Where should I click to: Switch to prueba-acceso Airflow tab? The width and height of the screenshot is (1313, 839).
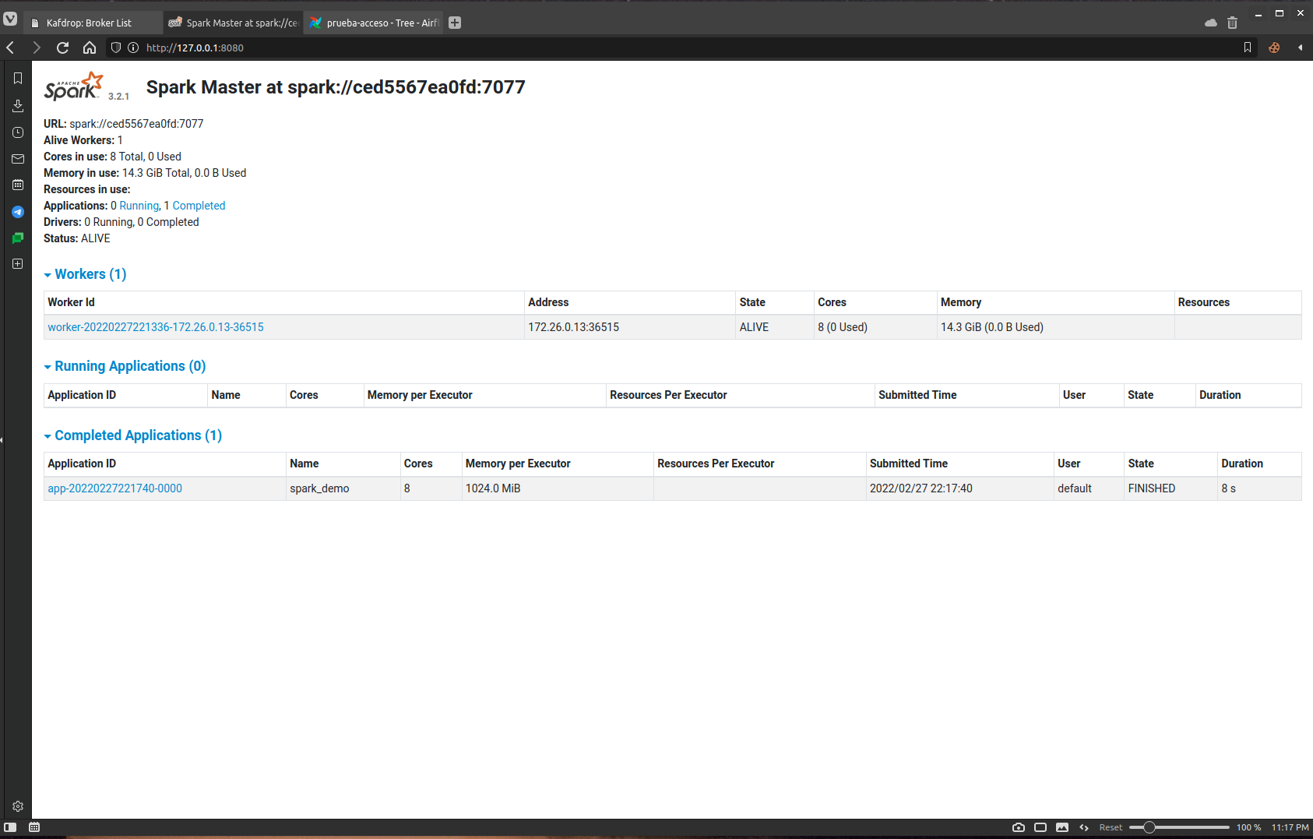tap(373, 23)
